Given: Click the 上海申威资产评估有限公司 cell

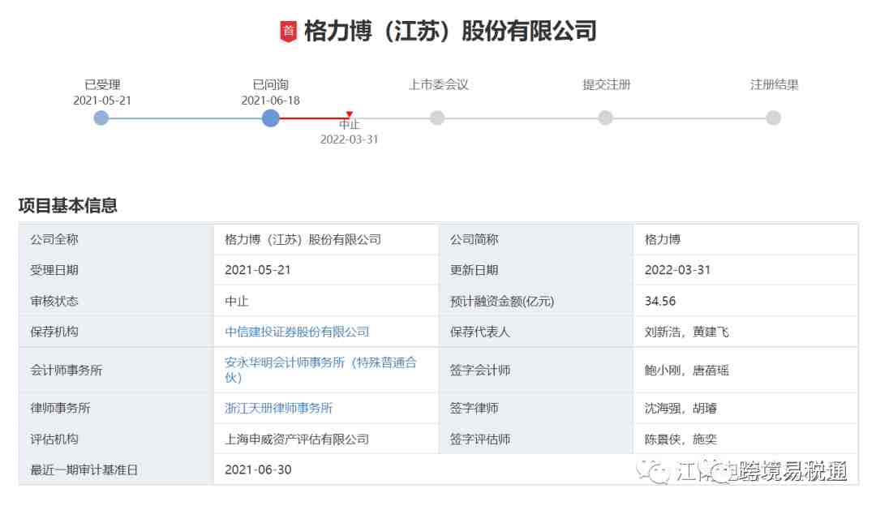Looking at the screenshot, I should click(326, 439).
